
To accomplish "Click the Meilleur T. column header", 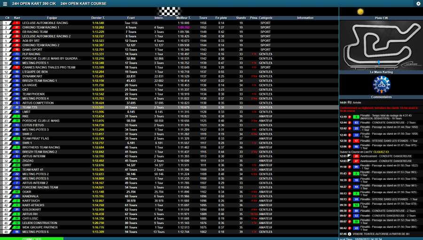I will click(x=183, y=18).
